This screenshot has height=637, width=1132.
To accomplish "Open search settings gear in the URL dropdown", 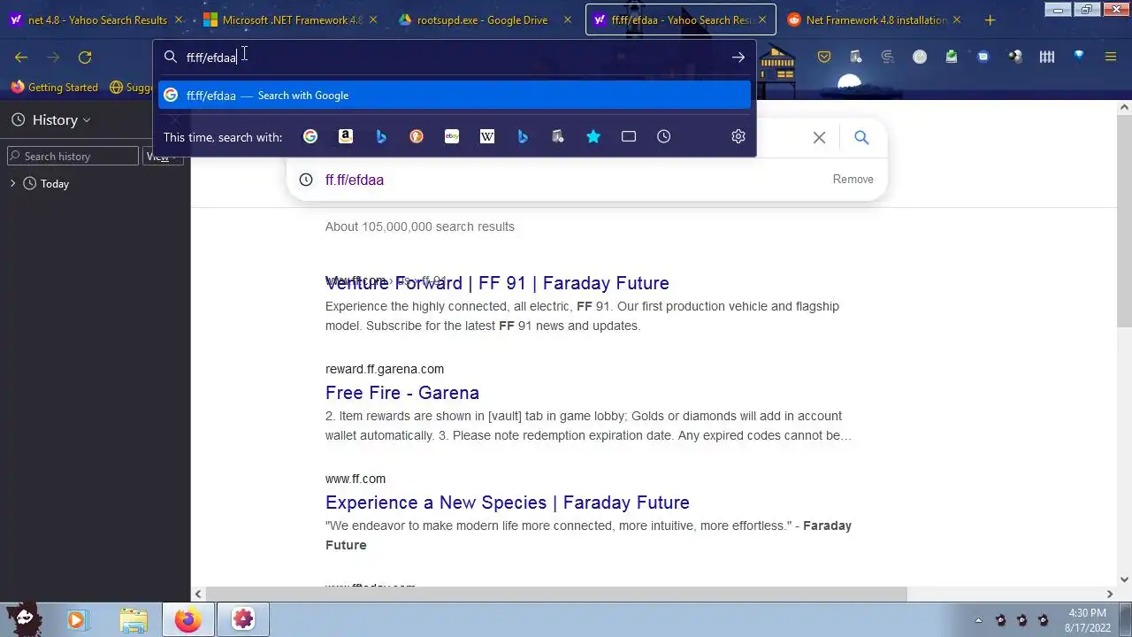I will pos(738,136).
